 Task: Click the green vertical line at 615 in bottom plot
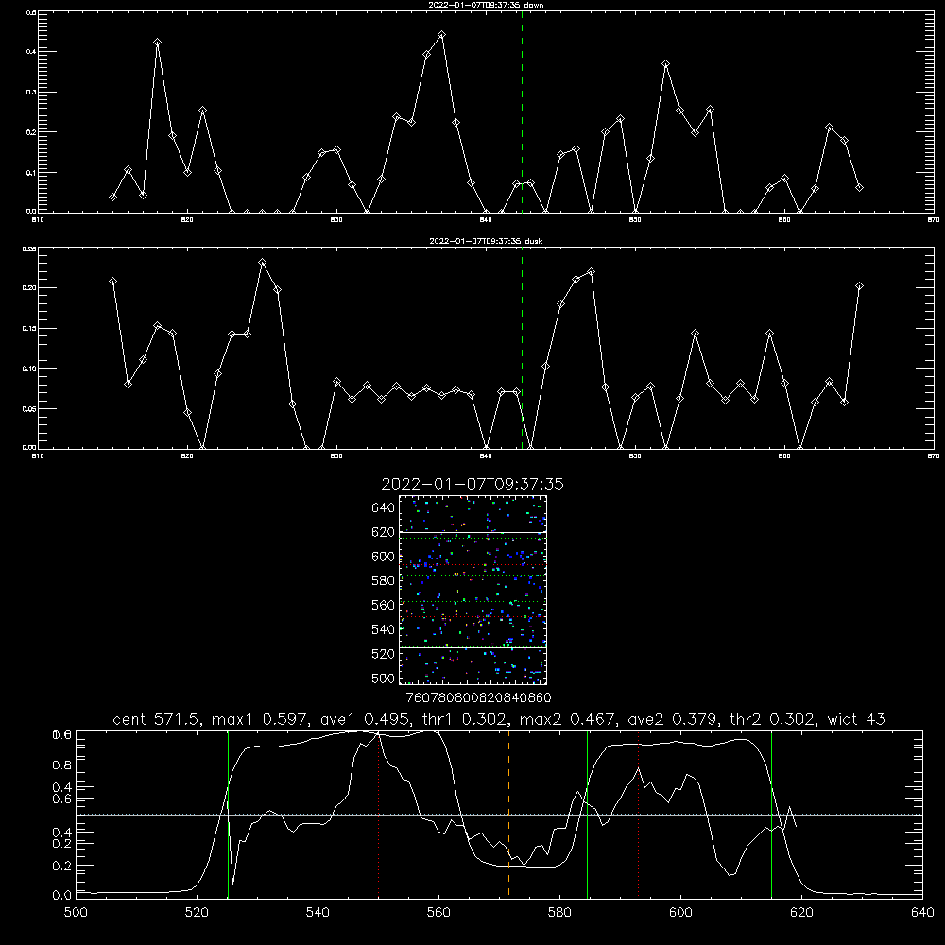tap(771, 814)
